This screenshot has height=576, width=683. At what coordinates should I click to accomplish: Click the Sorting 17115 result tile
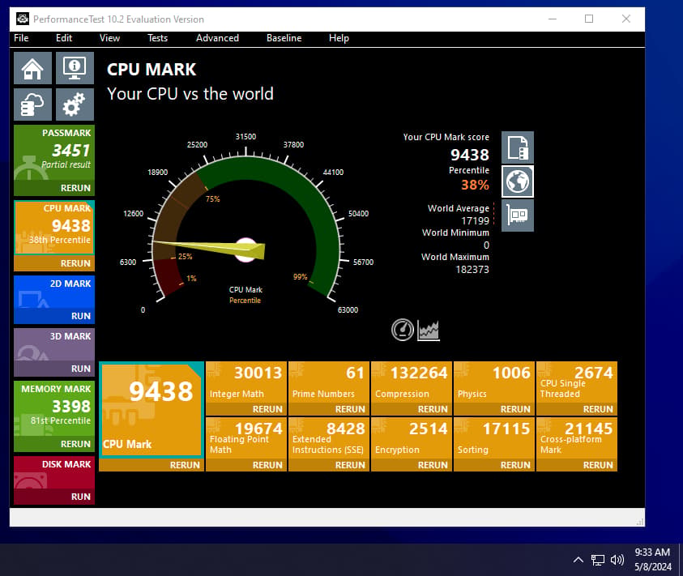point(494,438)
